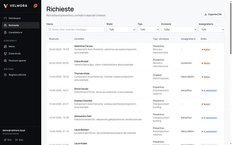Click the Tipo · divisione column header
The width and height of the screenshot is (232, 145).
click(x=161, y=39)
